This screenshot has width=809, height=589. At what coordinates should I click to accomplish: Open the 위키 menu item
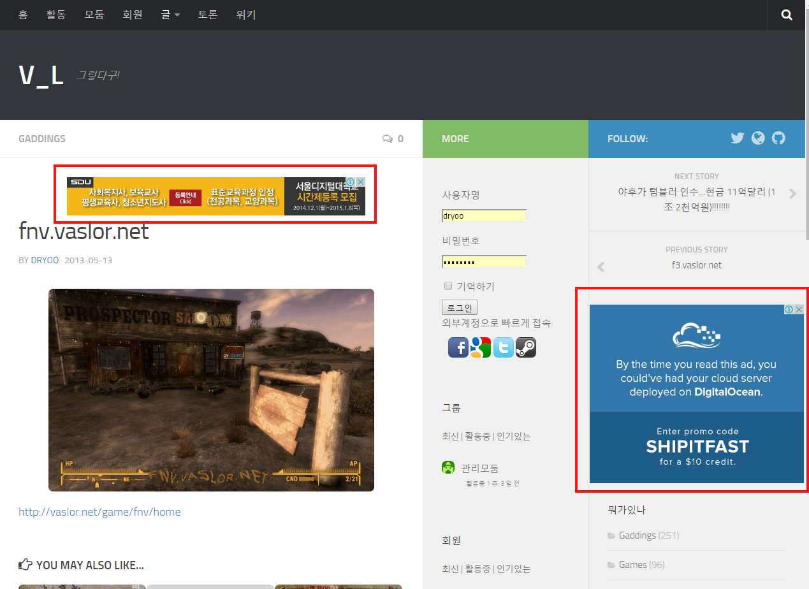(246, 15)
